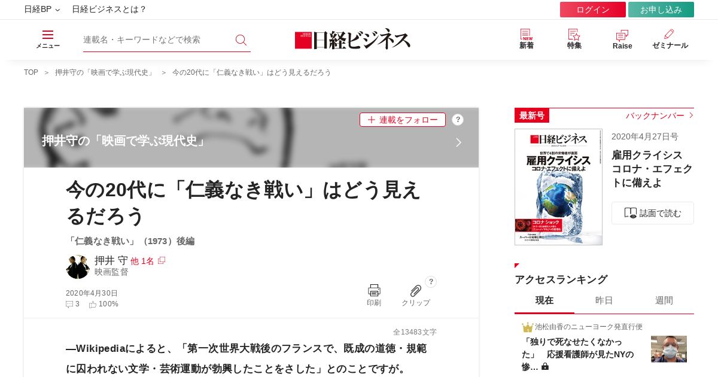
Task: Open 日経ビジネスとは？ link
Action: (x=109, y=10)
